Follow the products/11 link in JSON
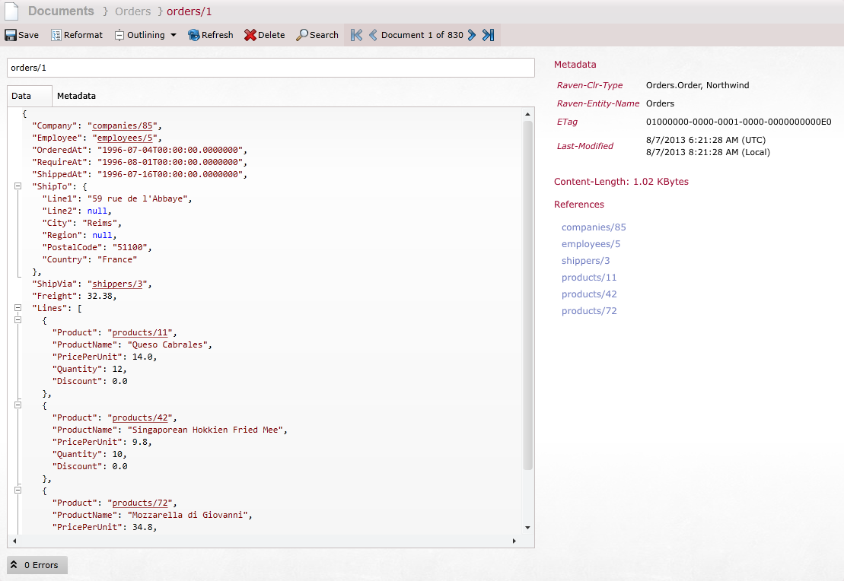Screen dimensions: 844x581 pos(140,332)
